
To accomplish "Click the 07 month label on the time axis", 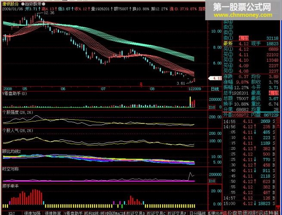I will 103,89.
